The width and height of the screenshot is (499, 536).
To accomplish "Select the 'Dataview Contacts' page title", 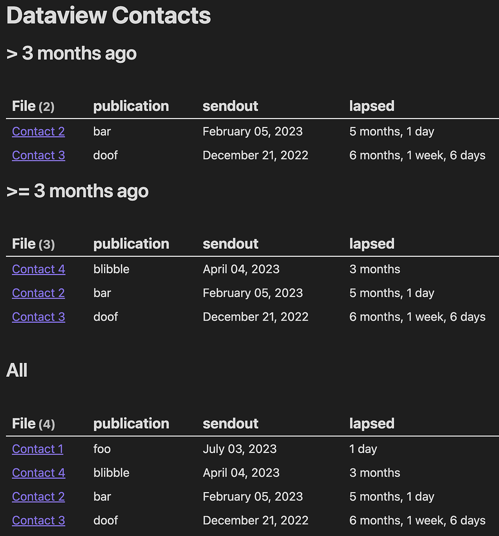I will (x=107, y=16).
